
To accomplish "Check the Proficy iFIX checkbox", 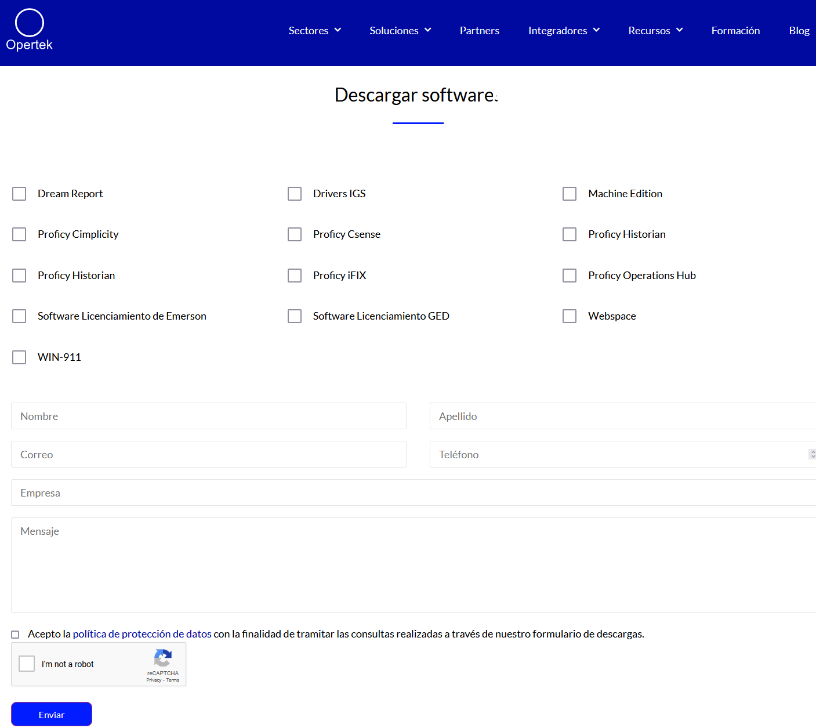I will pos(295,276).
